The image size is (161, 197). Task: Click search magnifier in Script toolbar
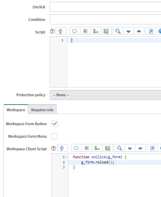coord(118,31)
